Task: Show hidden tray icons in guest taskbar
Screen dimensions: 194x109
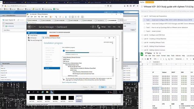Action: [x=106, y=92]
